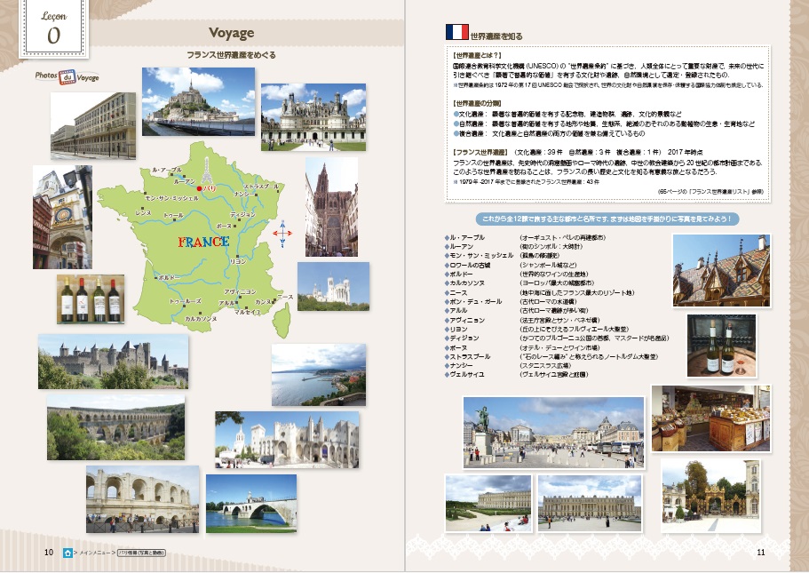This screenshot has height=573, width=809.
Task: Open the Nice coastline photo
Action: 319,375
